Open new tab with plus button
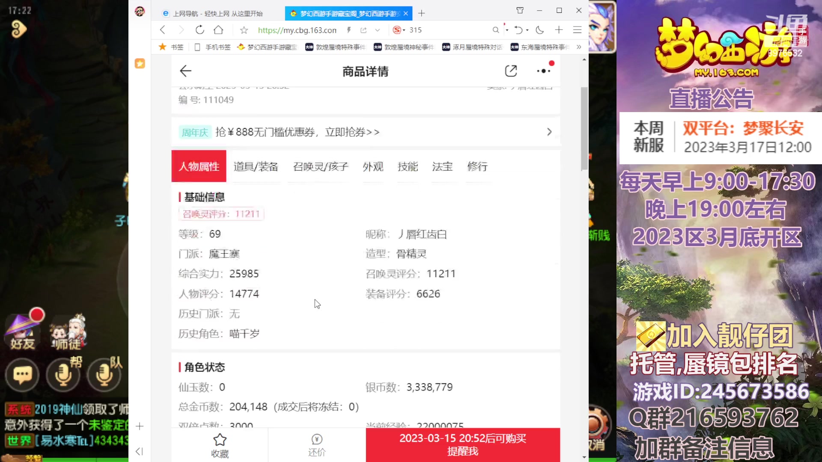The height and width of the screenshot is (462, 822). 422,13
